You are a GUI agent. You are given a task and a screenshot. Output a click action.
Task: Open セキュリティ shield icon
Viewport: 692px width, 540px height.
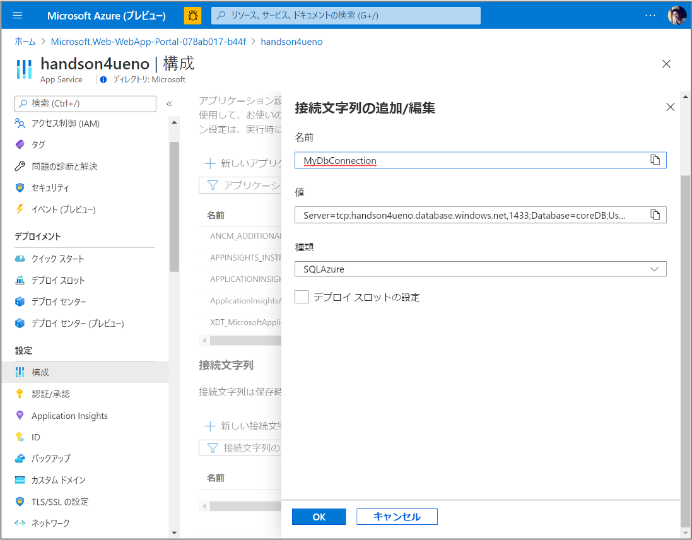pyautogui.click(x=20, y=188)
